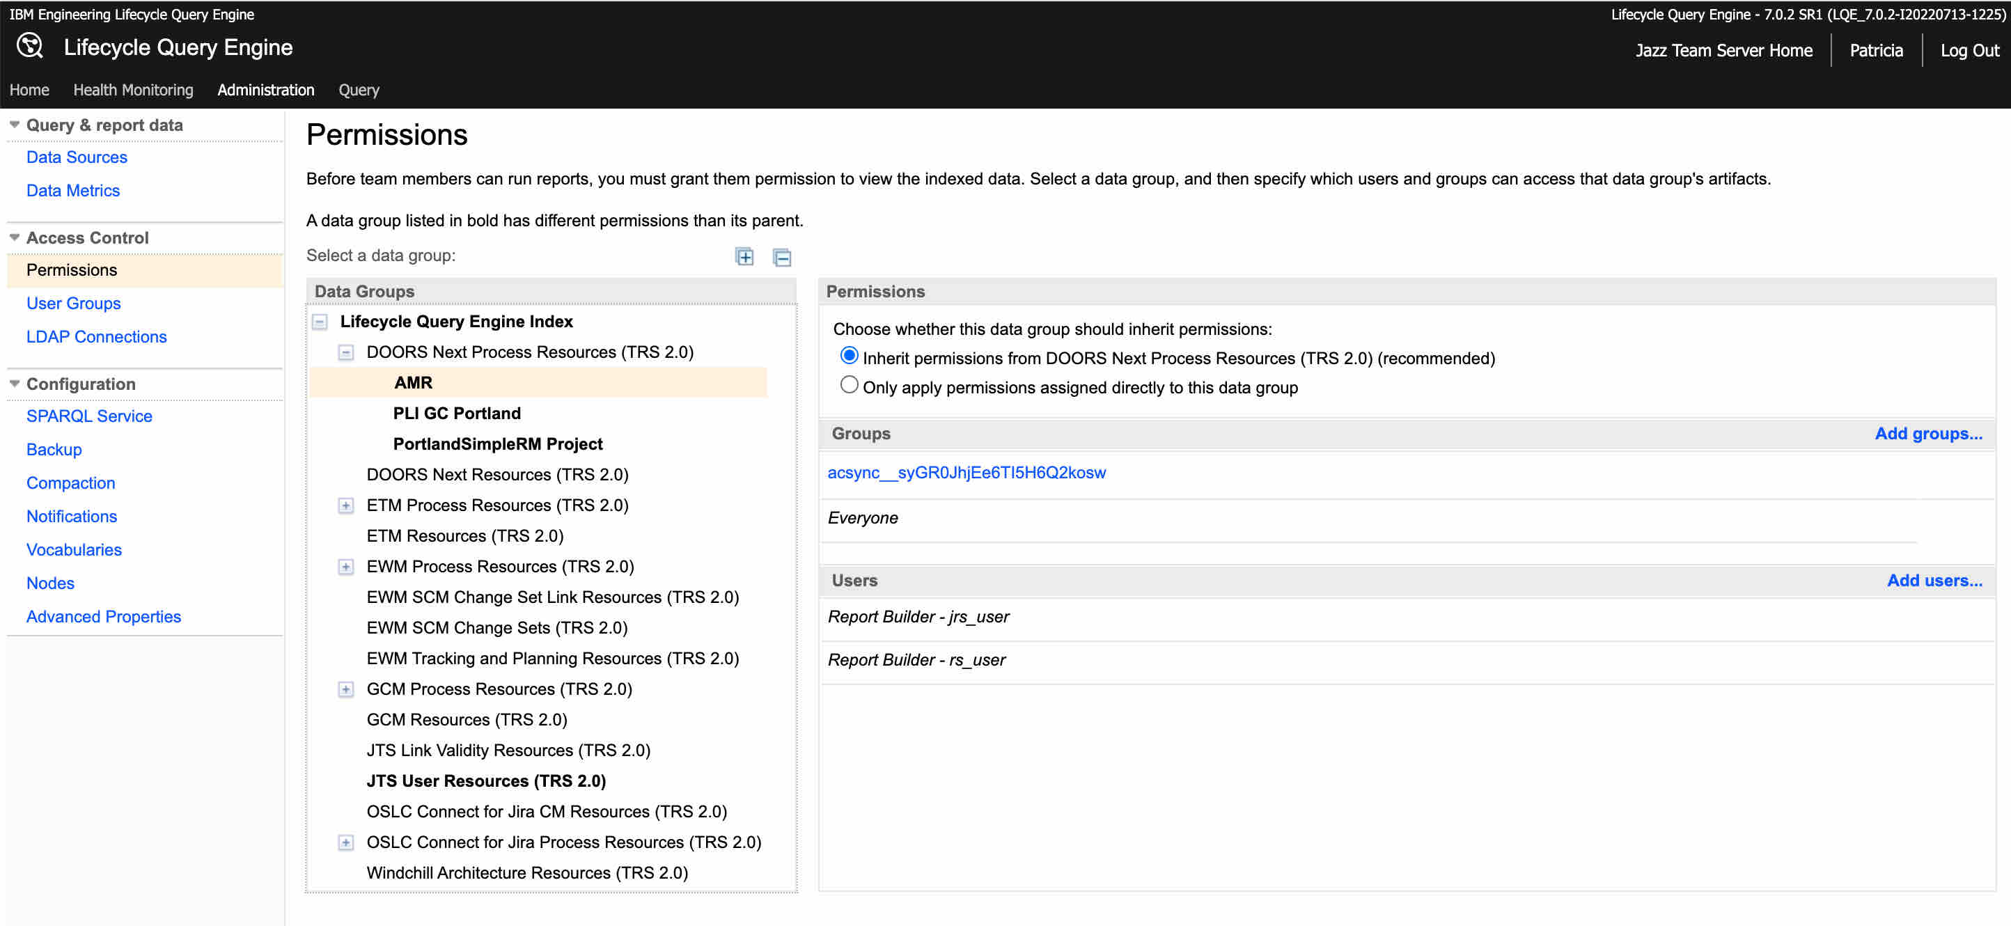Click Add users... link

pos(1934,580)
